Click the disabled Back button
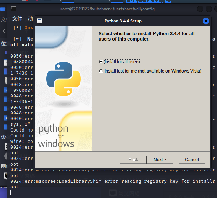217x198 pixels. coord(133,160)
